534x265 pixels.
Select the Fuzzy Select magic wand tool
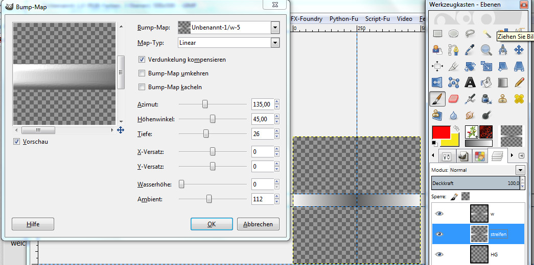tap(486, 33)
